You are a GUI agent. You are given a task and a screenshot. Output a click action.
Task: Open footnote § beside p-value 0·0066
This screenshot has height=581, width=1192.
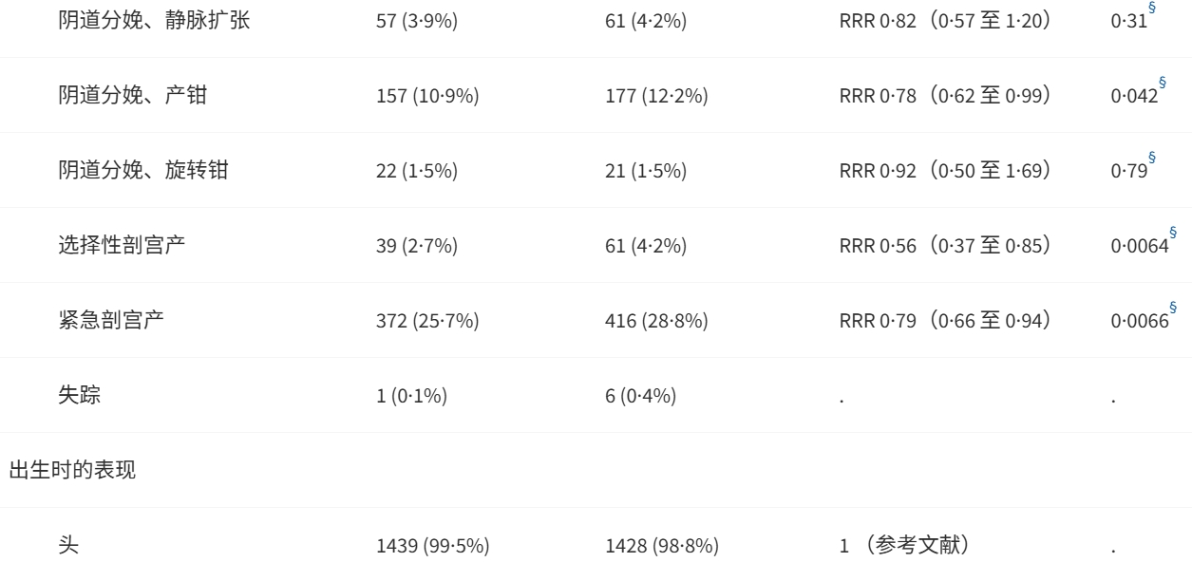click(1172, 308)
